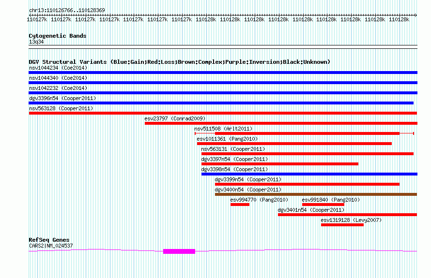This screenshot has width=431, height=278.
Task: Select the dgv3398n54 blue gain bar
Action: (309, 174)
